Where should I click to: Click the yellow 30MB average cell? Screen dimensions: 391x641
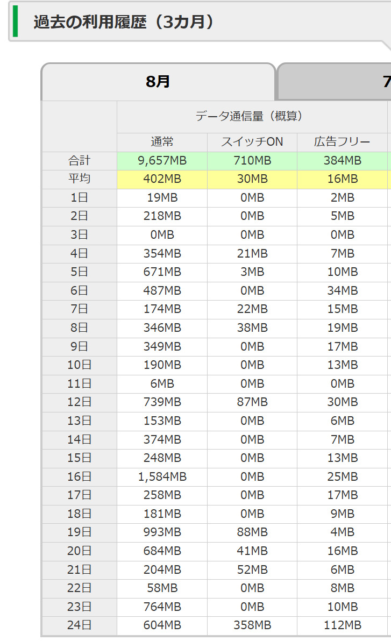coord(252,179)
